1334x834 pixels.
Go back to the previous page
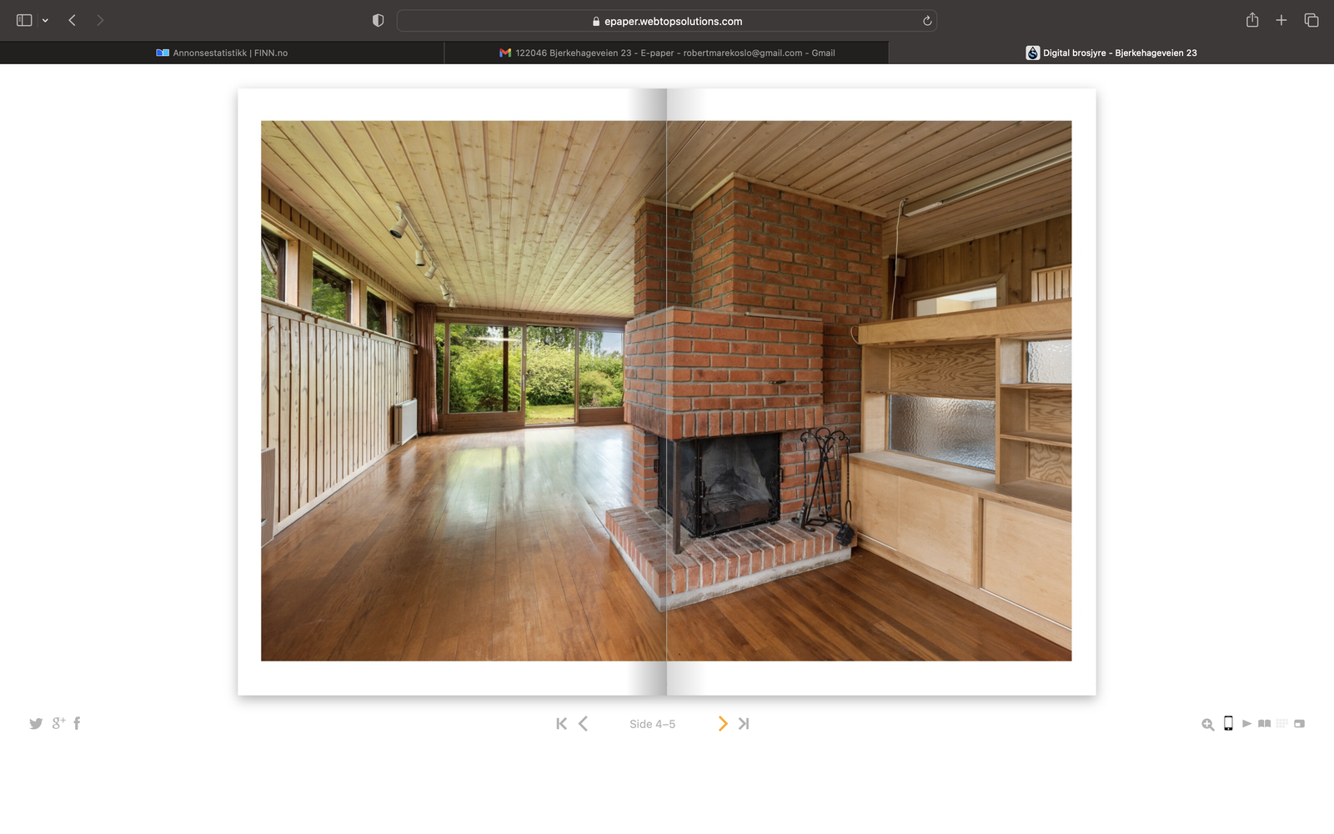click(73, 20)
